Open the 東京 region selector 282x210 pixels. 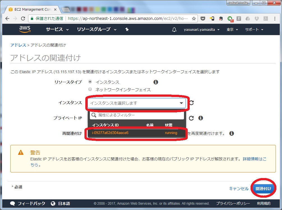click(232, 30)
